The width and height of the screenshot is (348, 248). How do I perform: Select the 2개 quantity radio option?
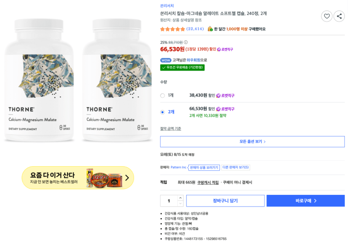(x=163, y=112)
